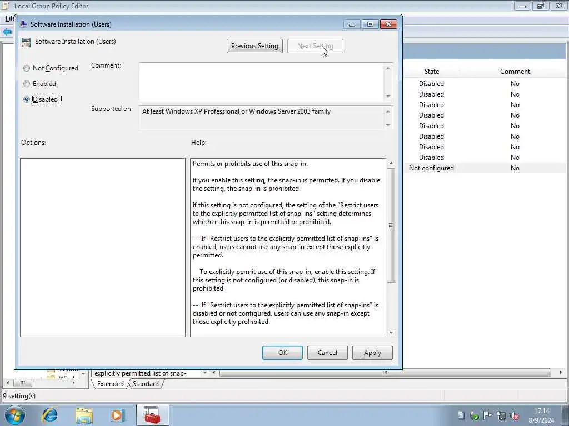569x426 pixels.
Task: Click the Next Setting button
Action: 315,46
